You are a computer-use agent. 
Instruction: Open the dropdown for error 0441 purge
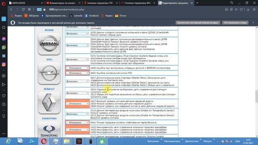77,122
